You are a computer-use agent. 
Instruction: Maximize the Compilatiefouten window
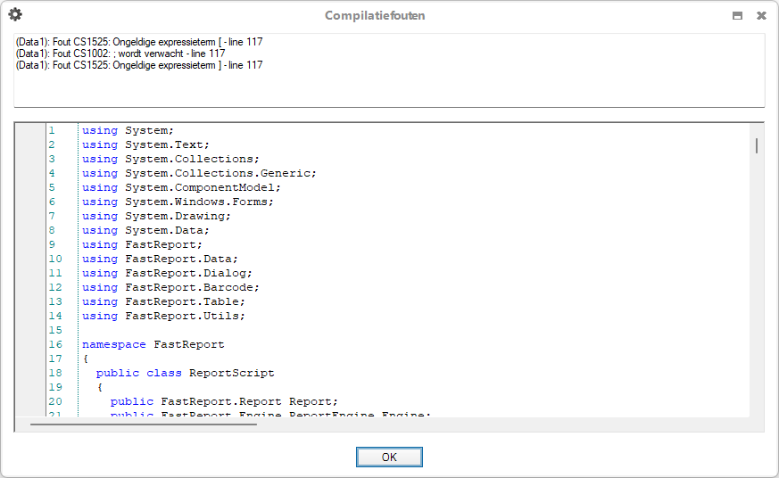coord(737,15)
